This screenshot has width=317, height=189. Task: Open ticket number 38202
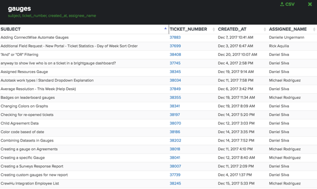[x=175, y=141]
